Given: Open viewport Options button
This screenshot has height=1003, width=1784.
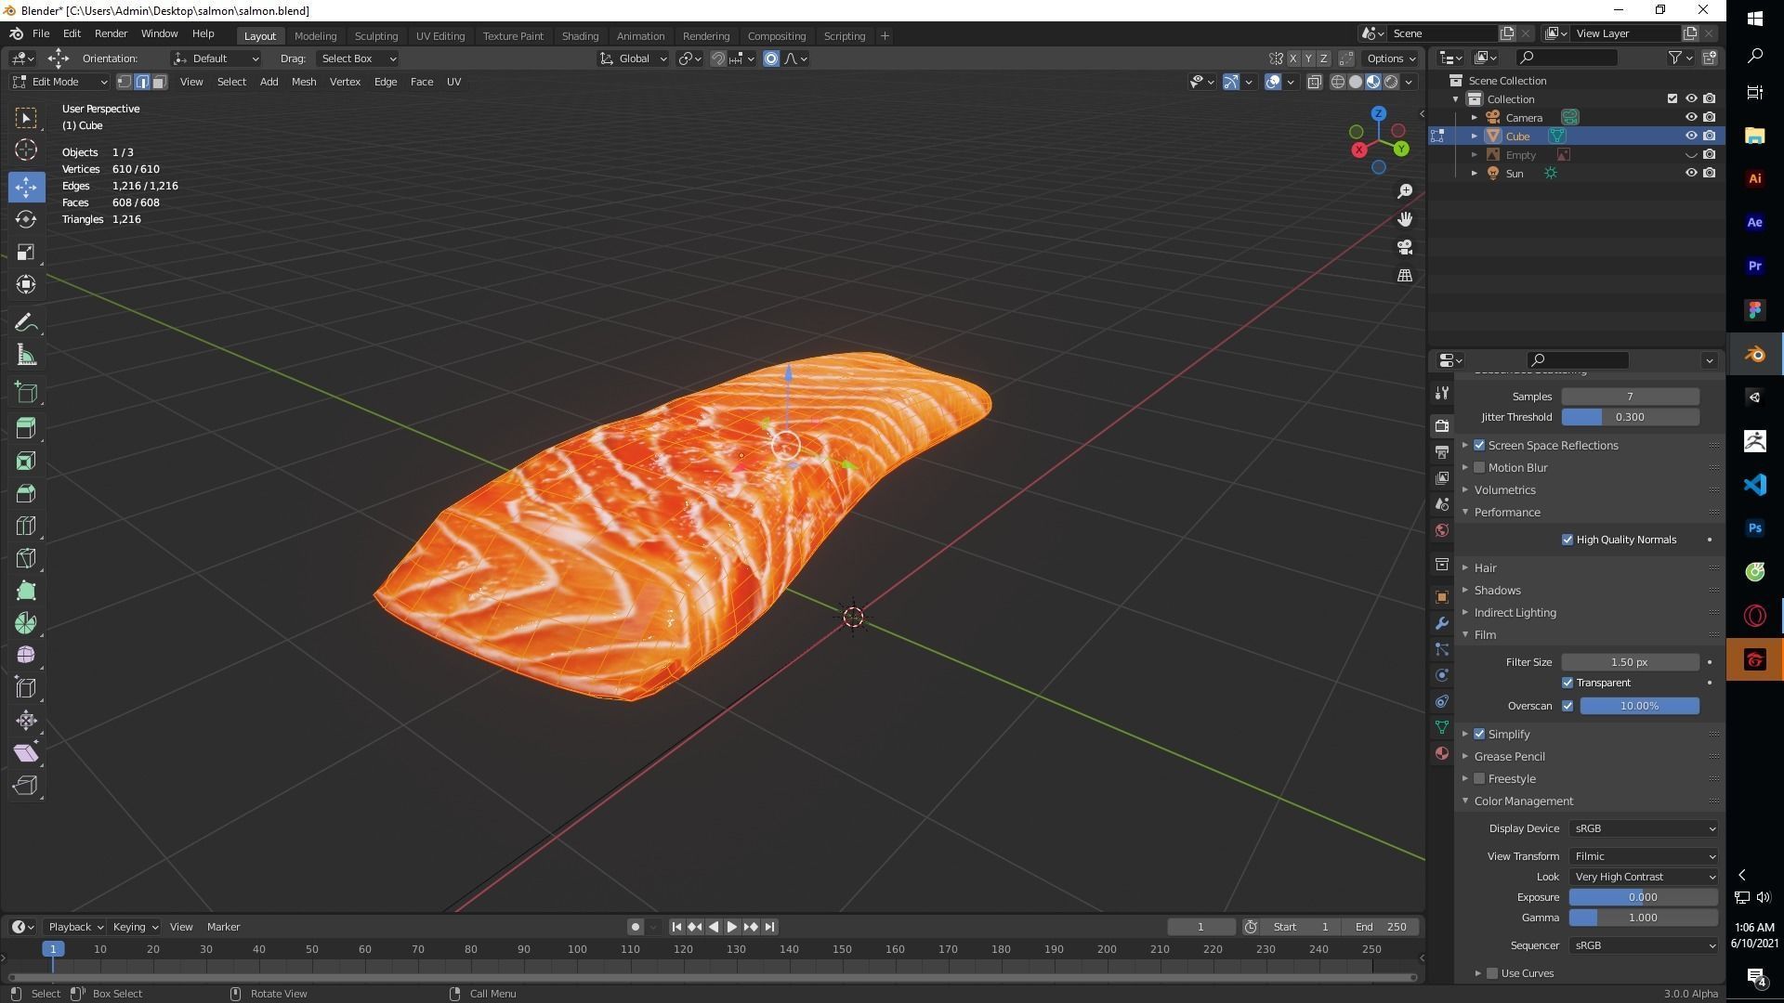Looking at the screenshot, I should point(1391,59).
